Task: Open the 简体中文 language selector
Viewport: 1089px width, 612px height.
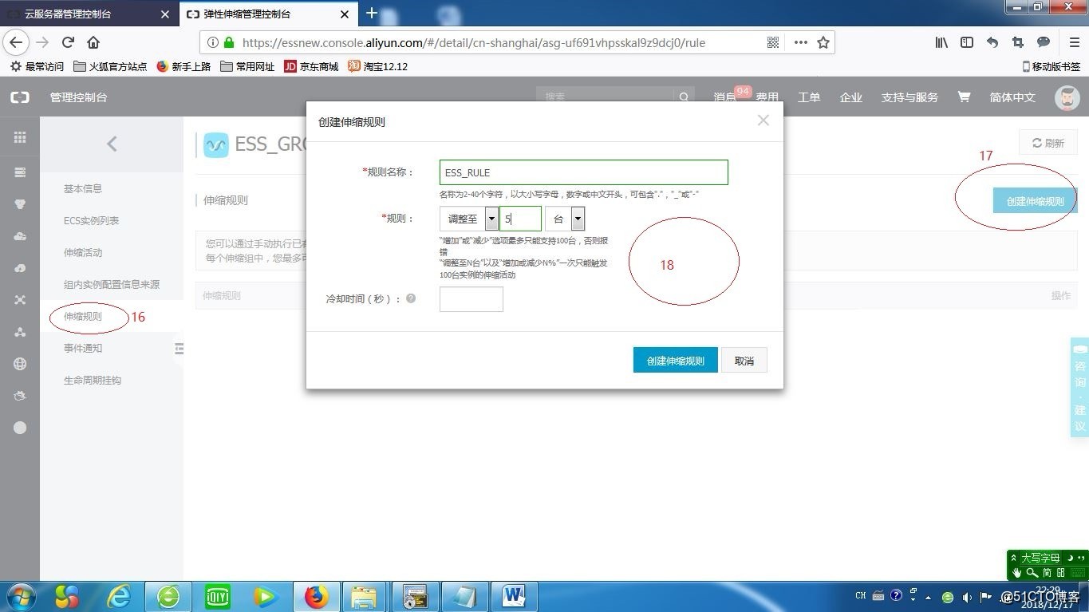Action: [1012, 97]
